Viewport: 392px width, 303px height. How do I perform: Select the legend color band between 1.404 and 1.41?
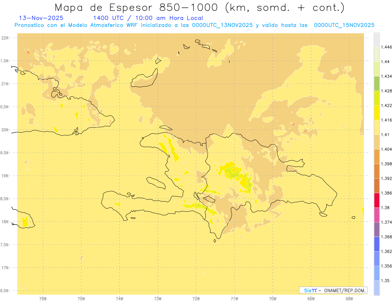[377, 142]
